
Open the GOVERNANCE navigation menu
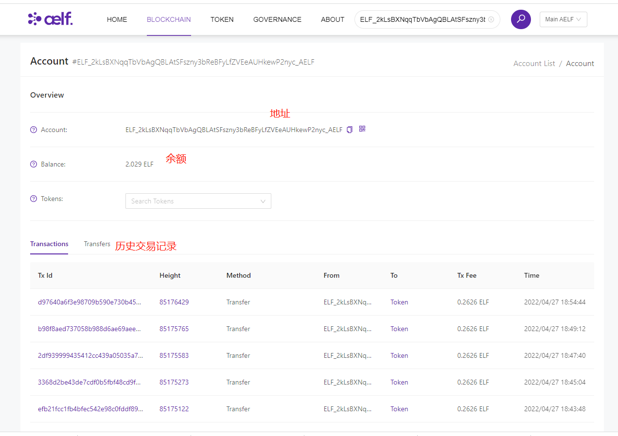[277, 19]
